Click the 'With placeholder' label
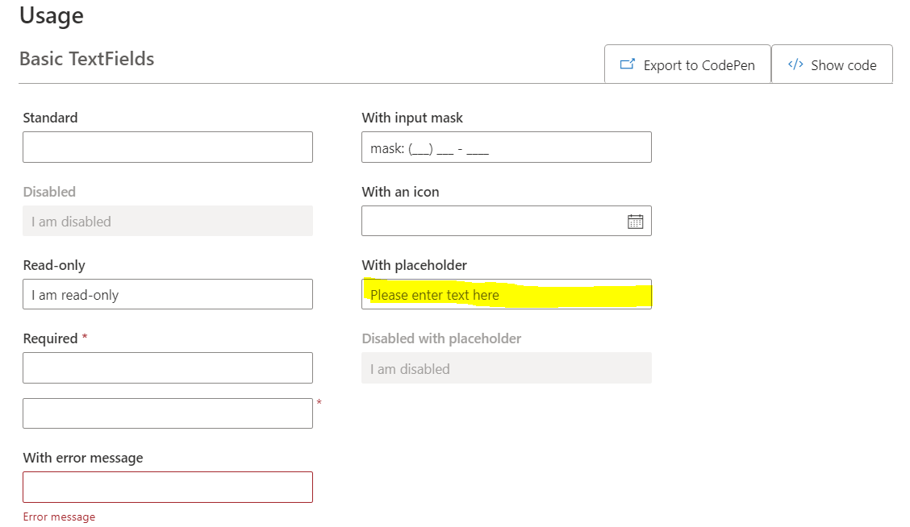The image size is (910, 527). click(x=415, y=266)
